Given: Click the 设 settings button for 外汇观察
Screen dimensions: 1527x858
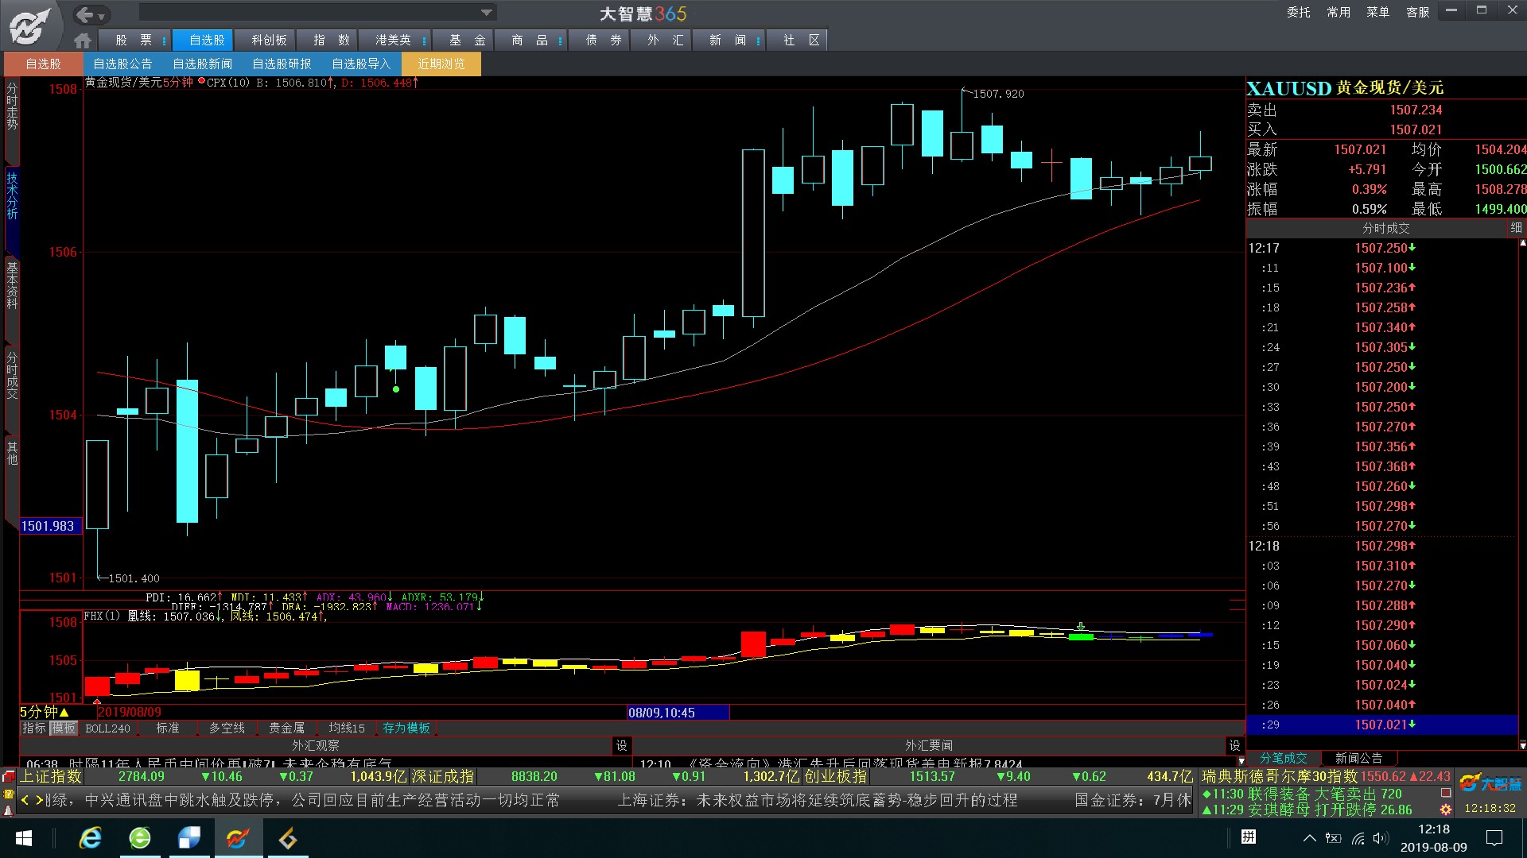Looking at the screenshot, I should coord(621,745).
